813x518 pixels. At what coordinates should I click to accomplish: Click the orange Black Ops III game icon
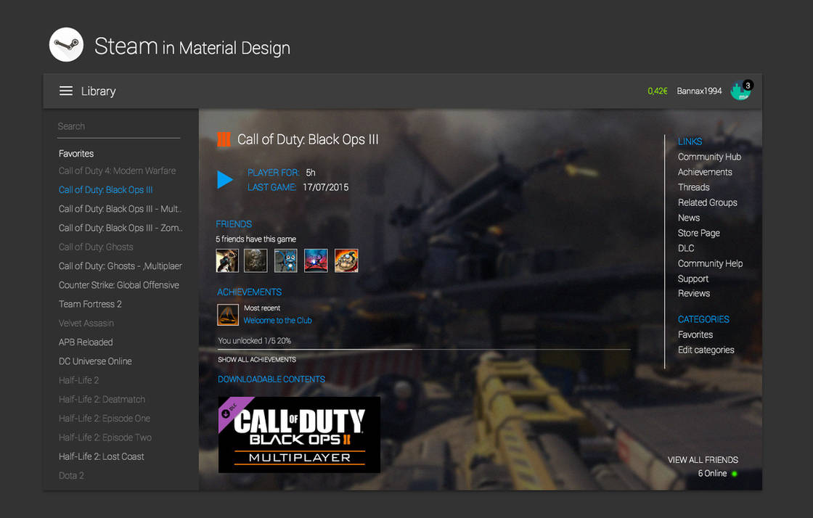(224, 139)
